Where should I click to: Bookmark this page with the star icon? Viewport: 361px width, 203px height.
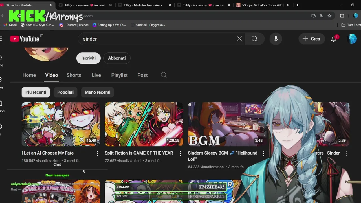[x=329, y=16]
